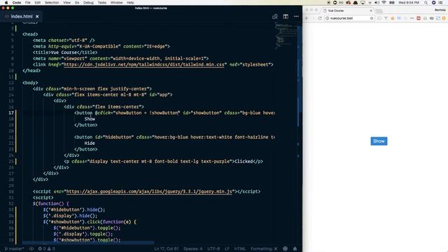Click the browser back arrow
Image resolution: width=448 pixels, height=252 pixels.
tap(307, 18)
